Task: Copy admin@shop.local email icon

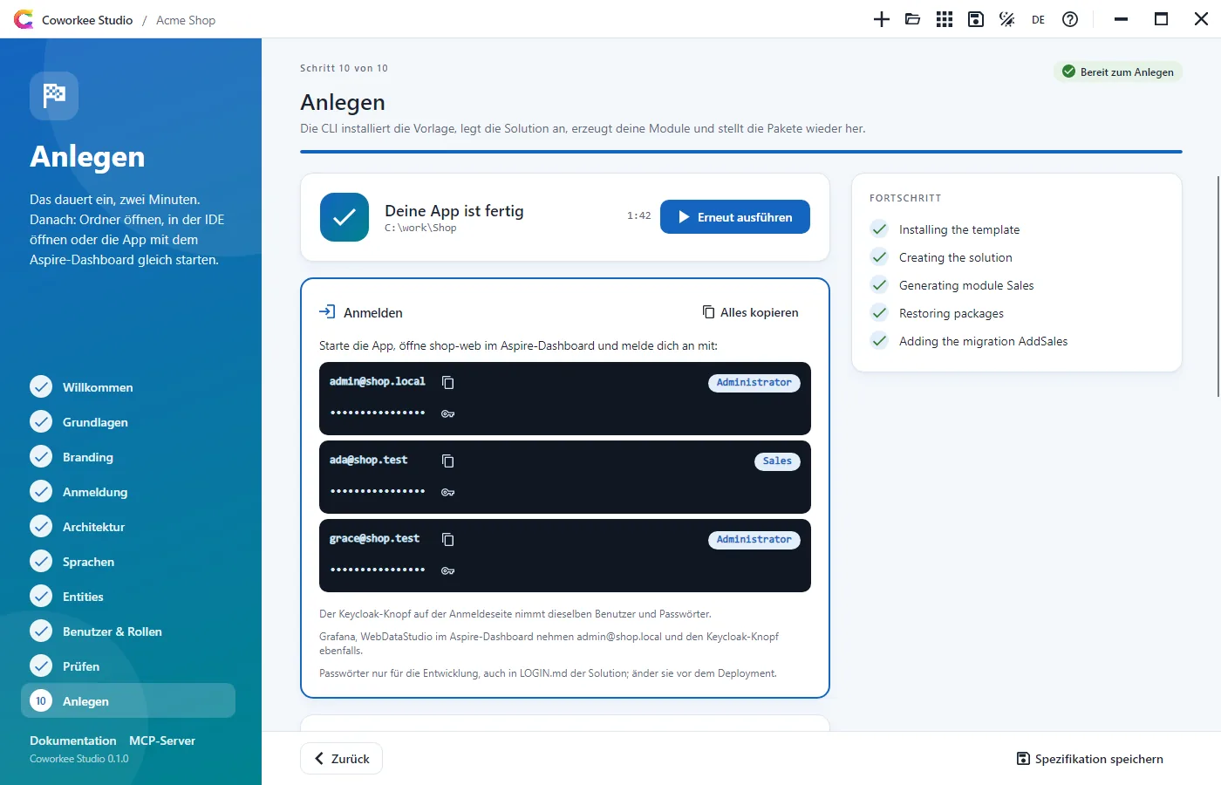Action: (x=448, y=382)
